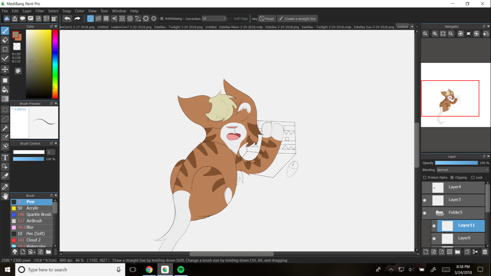
Task: Turn snap off in toolbar
Action: [x=90, y=18]
